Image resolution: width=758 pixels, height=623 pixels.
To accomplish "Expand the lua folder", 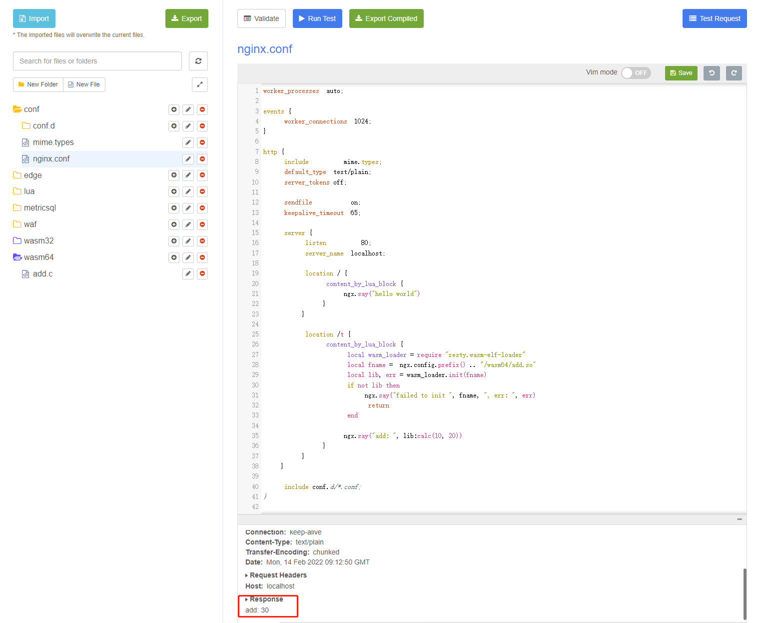I will point(24,191).
